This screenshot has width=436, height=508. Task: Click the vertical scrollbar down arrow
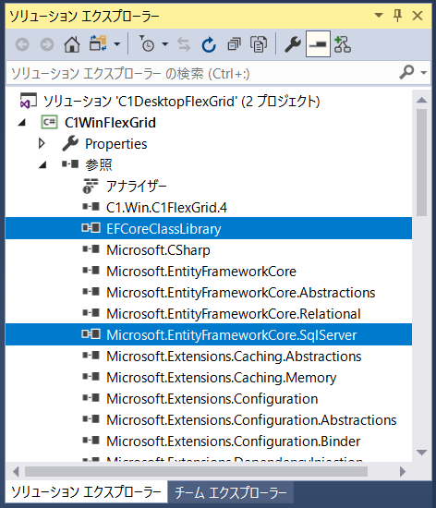[421, 453]
